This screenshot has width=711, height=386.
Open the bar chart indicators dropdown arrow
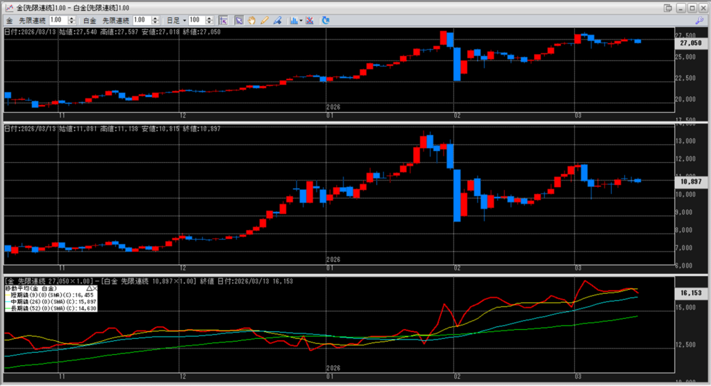pyautogui.click(x=301, y=21)
